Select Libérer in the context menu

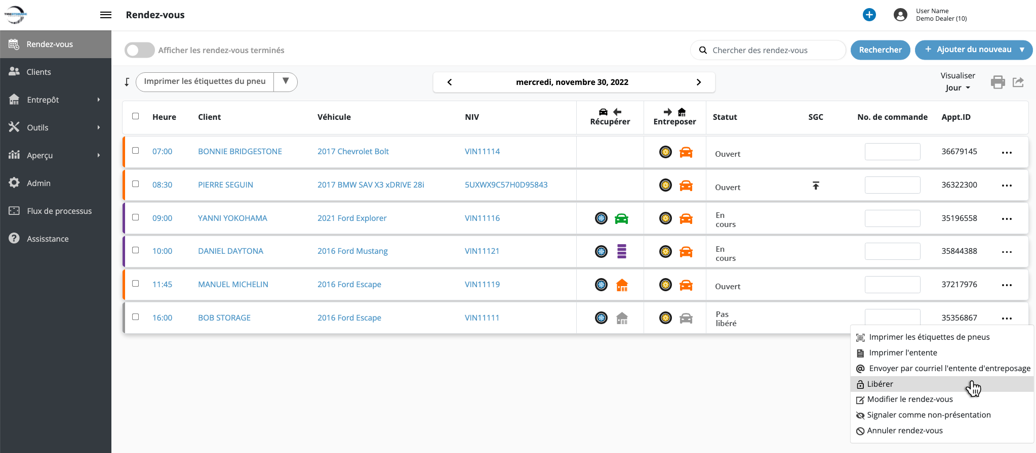click(942, 384)
